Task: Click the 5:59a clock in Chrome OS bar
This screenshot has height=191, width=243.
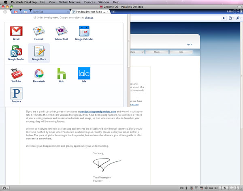Action: pyautogui.click(x=230, y=11)
